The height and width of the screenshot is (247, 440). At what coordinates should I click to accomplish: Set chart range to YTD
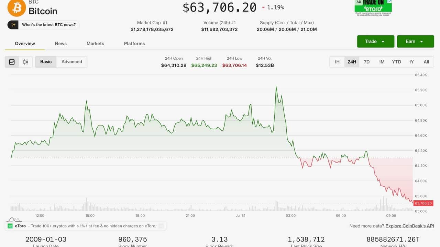(x=396, y=62)
